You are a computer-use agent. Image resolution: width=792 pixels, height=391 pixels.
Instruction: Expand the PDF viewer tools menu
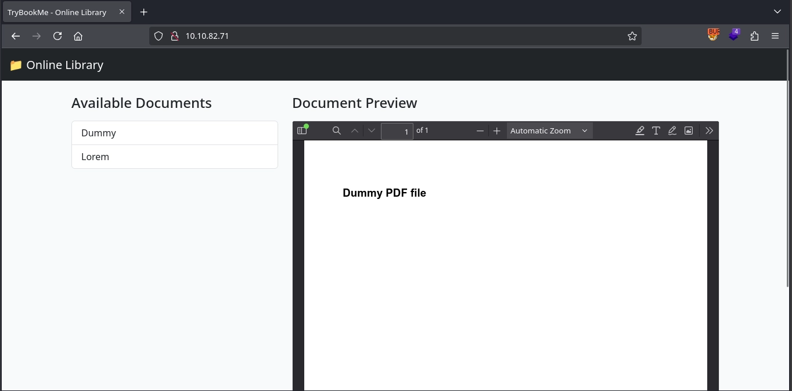tap(709, 131)
